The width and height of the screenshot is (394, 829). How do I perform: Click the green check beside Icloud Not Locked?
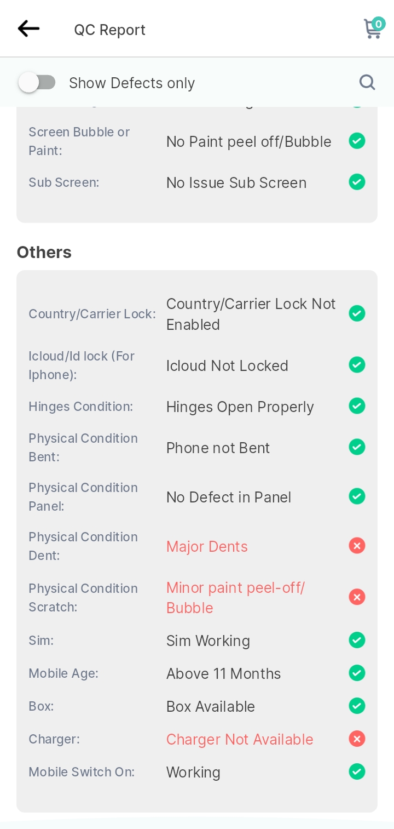(x=357, y=364)
